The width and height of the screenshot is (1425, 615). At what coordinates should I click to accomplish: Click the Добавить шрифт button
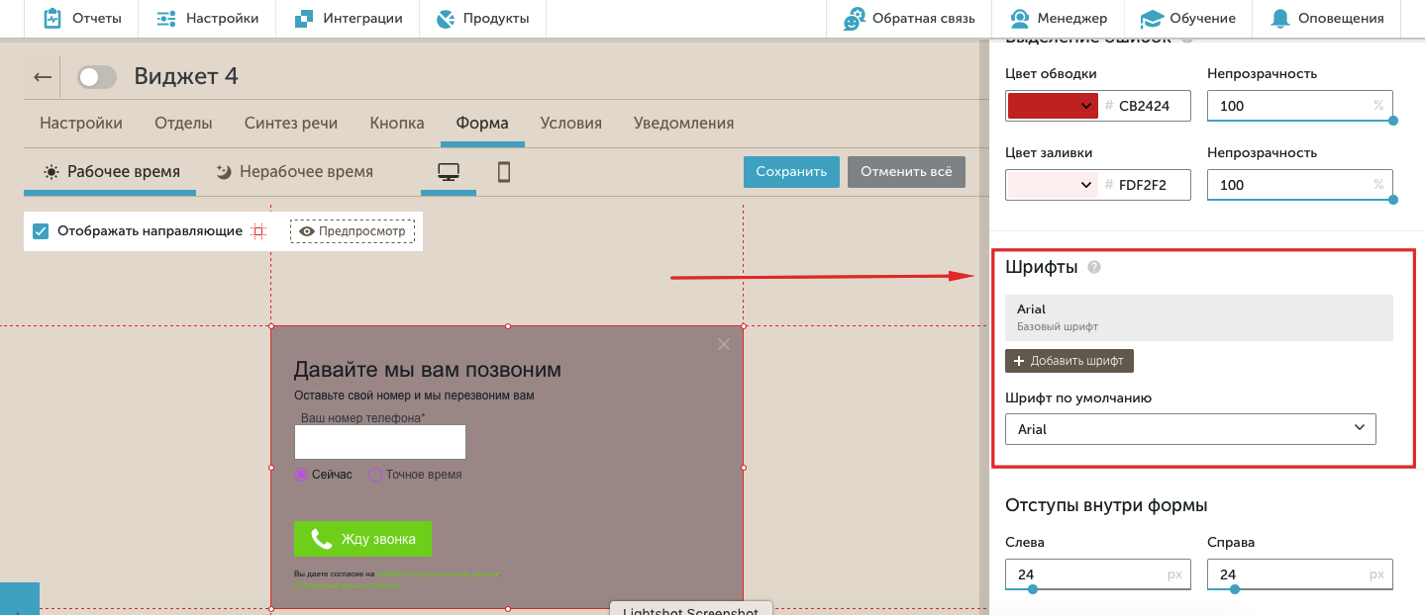point(1069,361)
